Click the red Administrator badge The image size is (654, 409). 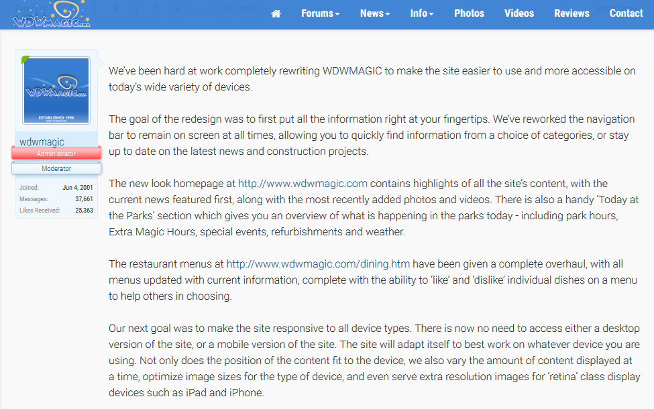56,154
